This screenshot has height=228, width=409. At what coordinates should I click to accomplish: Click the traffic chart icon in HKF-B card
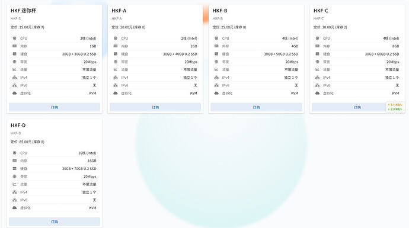click(216, 69)
